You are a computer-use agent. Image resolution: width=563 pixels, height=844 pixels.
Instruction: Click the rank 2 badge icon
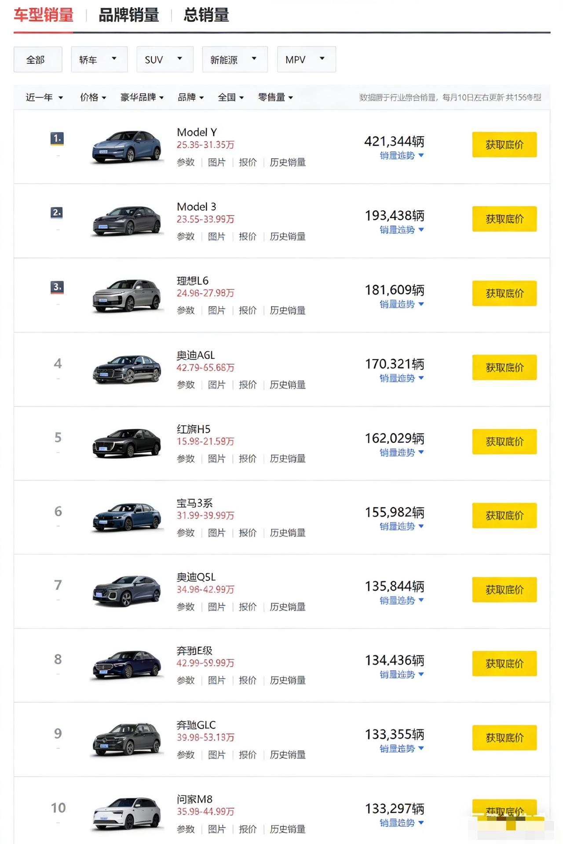click(x=57, y=213)
